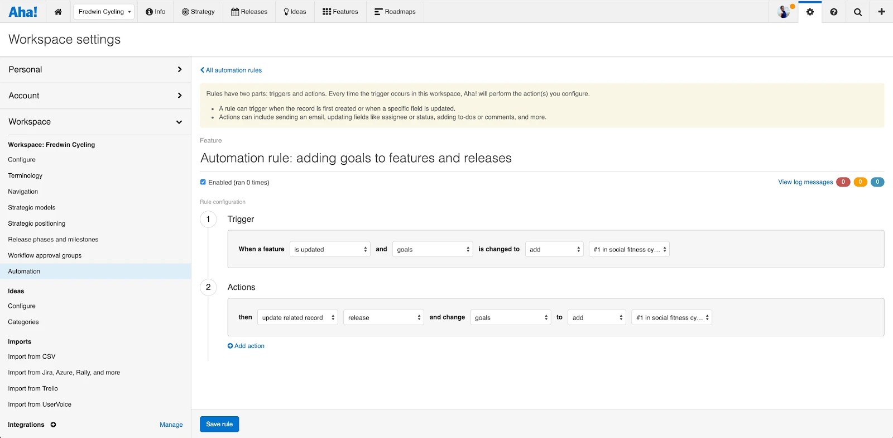The height and width of the screenshot is (438, 893).
Task: Go back to All automation rules
Action: (231, 70)
